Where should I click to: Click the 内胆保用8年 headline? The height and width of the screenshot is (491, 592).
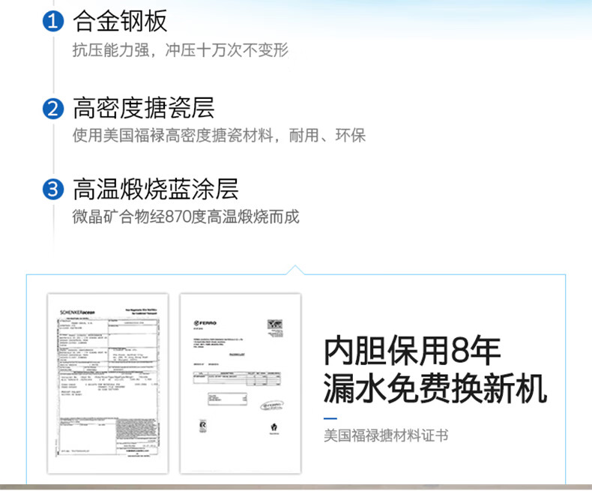click(412, 351)
